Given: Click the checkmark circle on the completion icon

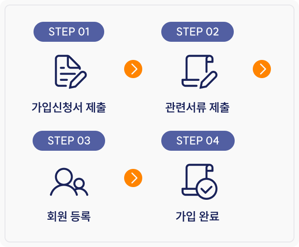Looking at the screenshot, I should [x=207, y=189].
